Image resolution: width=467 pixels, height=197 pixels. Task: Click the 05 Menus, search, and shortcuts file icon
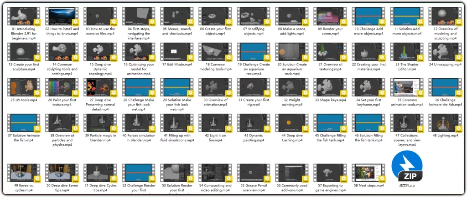click(x=177, y=16)
